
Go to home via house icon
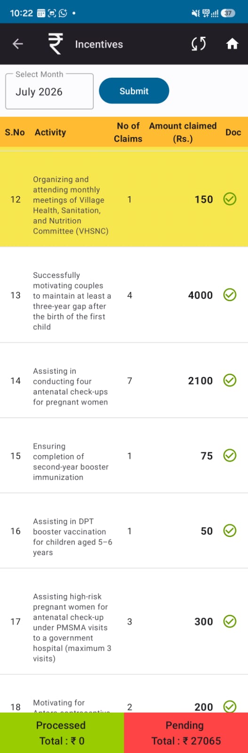[x=232, y=44]
